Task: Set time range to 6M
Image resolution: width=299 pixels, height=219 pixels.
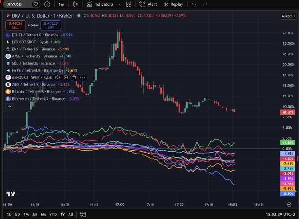Action: [x=43, y=215]
